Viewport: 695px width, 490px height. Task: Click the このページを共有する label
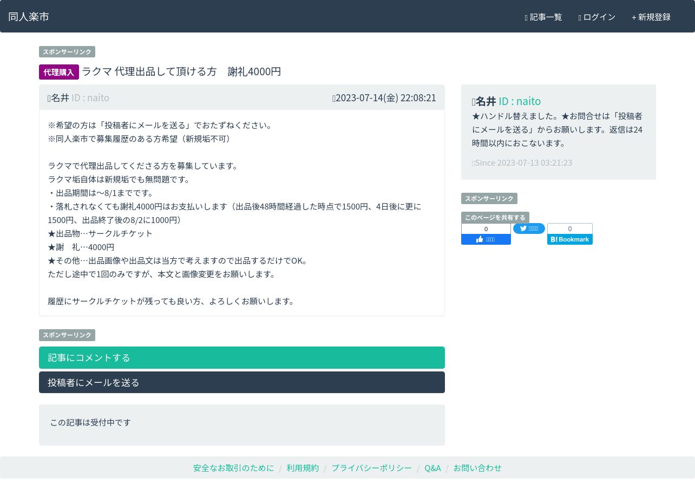(495, 218)
